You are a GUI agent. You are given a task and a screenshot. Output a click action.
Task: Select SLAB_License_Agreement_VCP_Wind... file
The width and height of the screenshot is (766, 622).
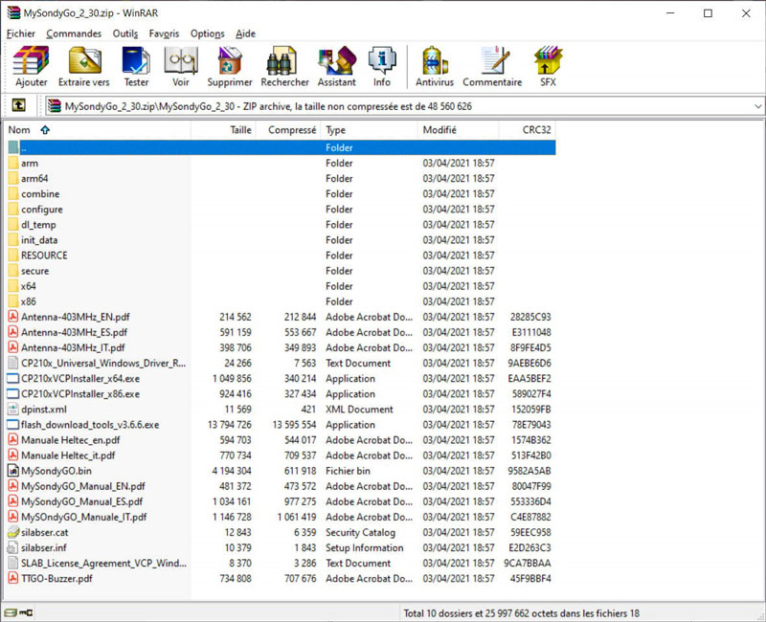point(282,563)
